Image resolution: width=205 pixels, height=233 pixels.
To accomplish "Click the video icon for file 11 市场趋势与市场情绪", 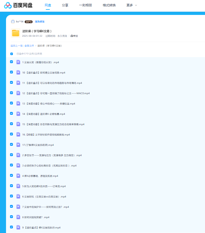I will [18, 83].
